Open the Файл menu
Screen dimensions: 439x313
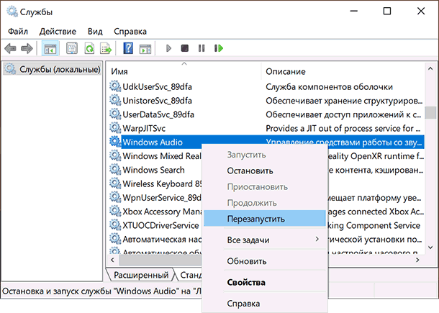pos(18,32)
